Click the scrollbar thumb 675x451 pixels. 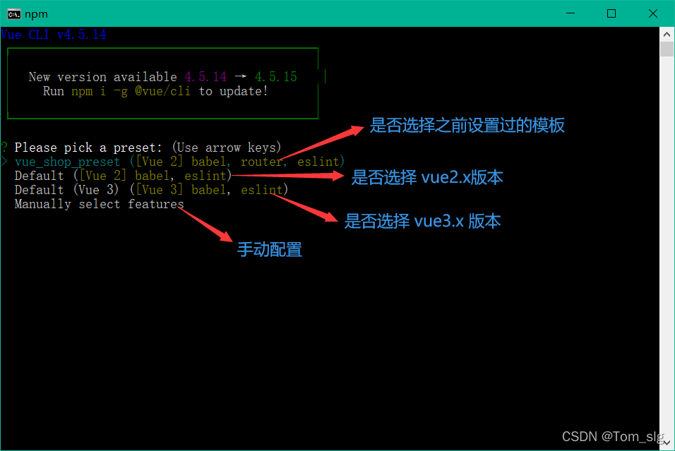click(667, 49)
